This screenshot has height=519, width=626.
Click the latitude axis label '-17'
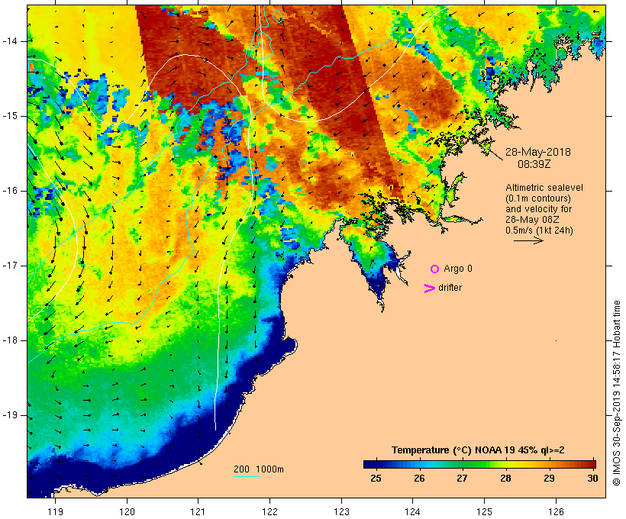(x=10, y=266)
